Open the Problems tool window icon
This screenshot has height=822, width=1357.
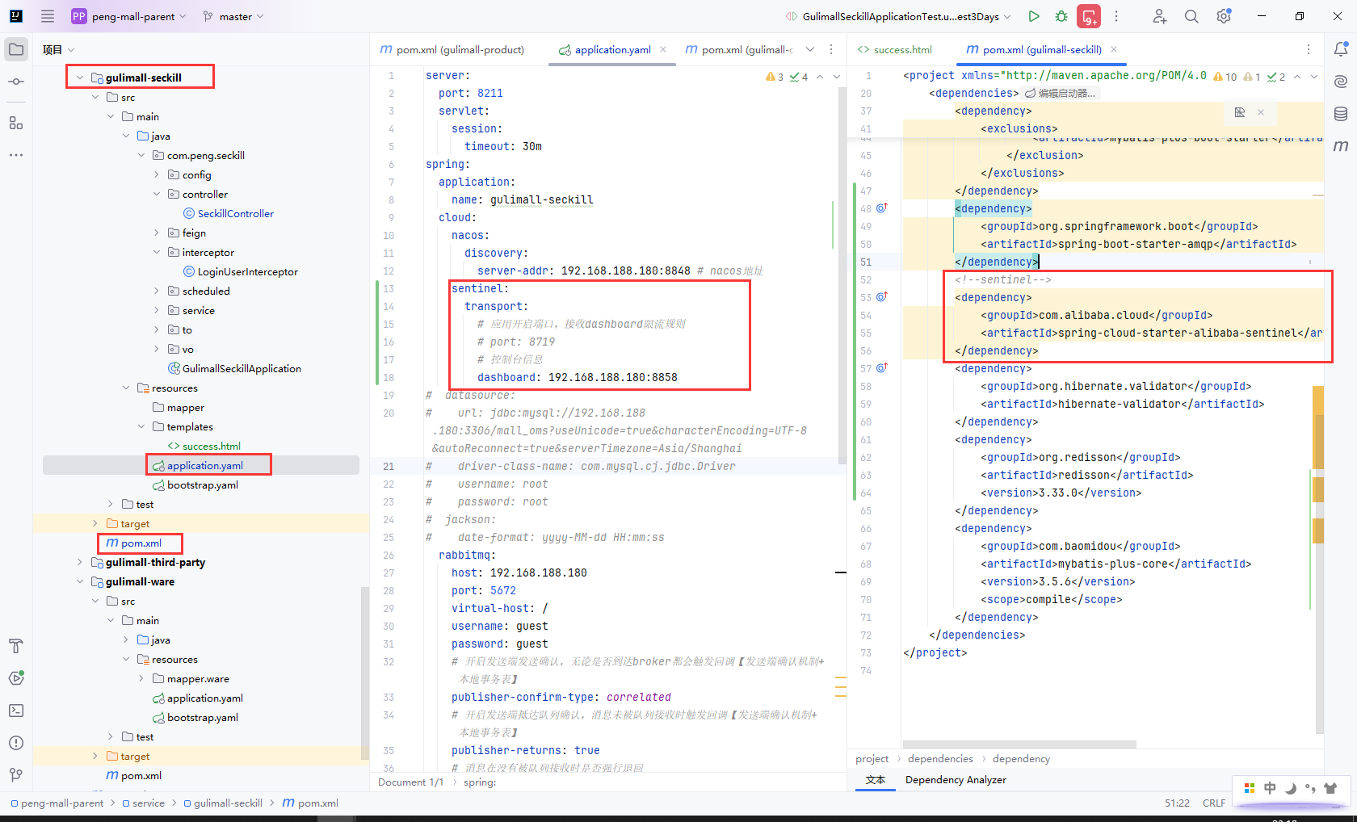click(16, 743)
